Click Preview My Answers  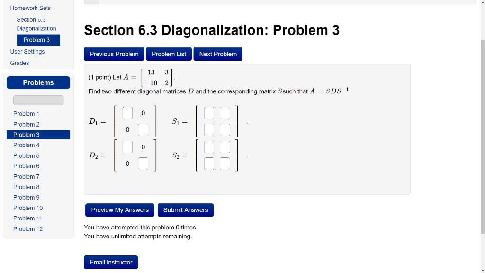(119, 209)
